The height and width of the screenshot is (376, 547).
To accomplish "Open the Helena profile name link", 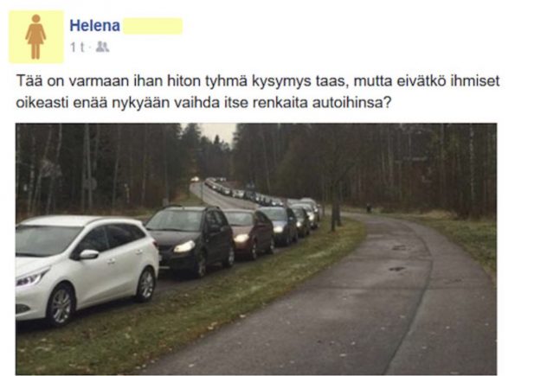I will (95, 25).
